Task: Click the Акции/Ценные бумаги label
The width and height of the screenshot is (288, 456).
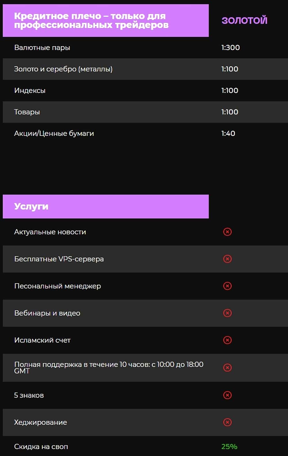Action: tap(54, 134)
